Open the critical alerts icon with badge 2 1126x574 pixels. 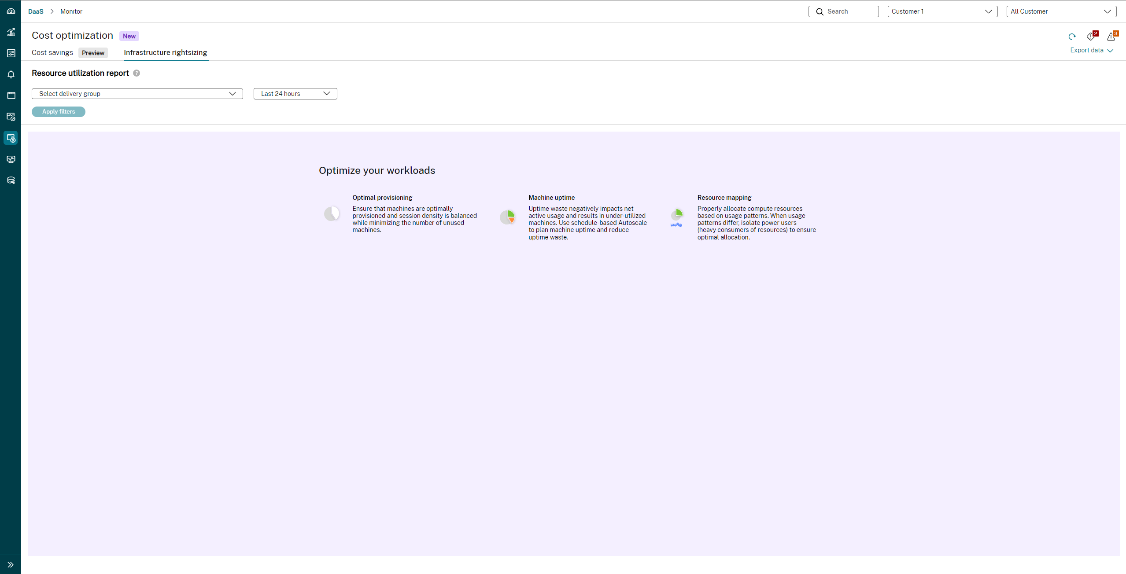coord(1091,37)
